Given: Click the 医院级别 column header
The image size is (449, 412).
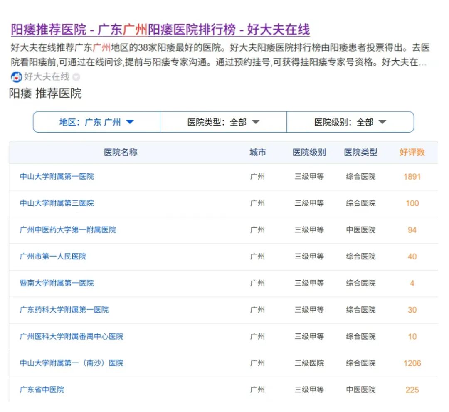Looking at the screenshot, I should [309, 152].
